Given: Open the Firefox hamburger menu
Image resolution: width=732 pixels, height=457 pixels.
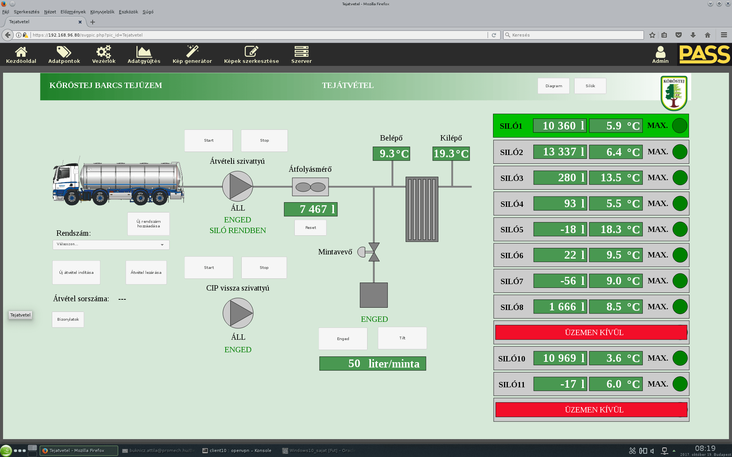Looking at the screenshot, I should [x=724, y=35].
